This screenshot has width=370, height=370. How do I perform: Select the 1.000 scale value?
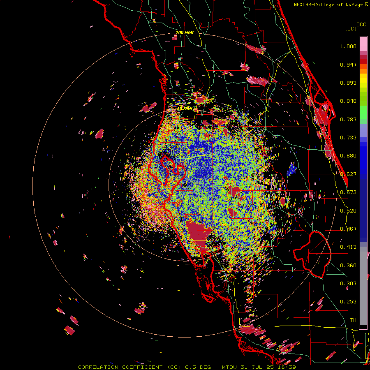348,46
